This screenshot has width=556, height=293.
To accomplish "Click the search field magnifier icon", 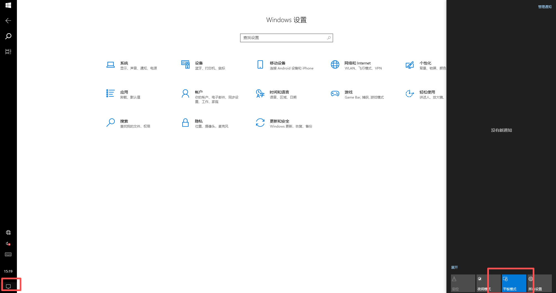I will (329, 38).
